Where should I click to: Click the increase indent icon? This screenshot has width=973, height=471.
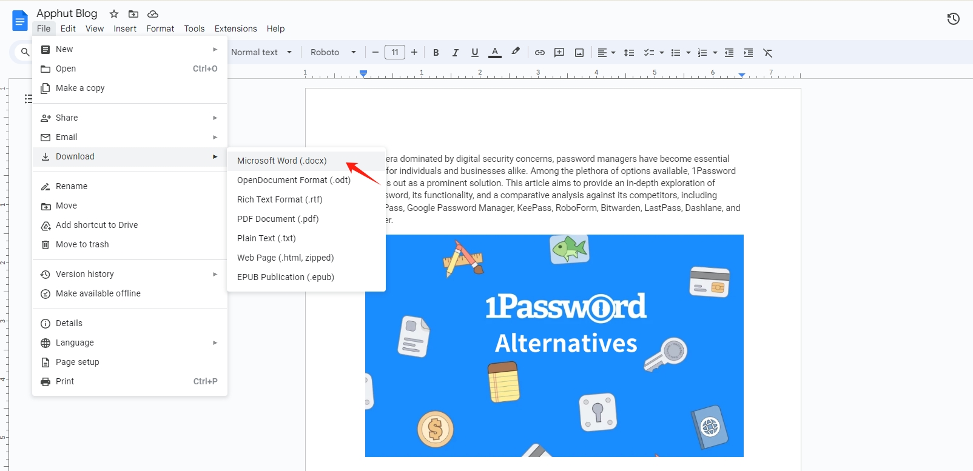pos(749,53)
